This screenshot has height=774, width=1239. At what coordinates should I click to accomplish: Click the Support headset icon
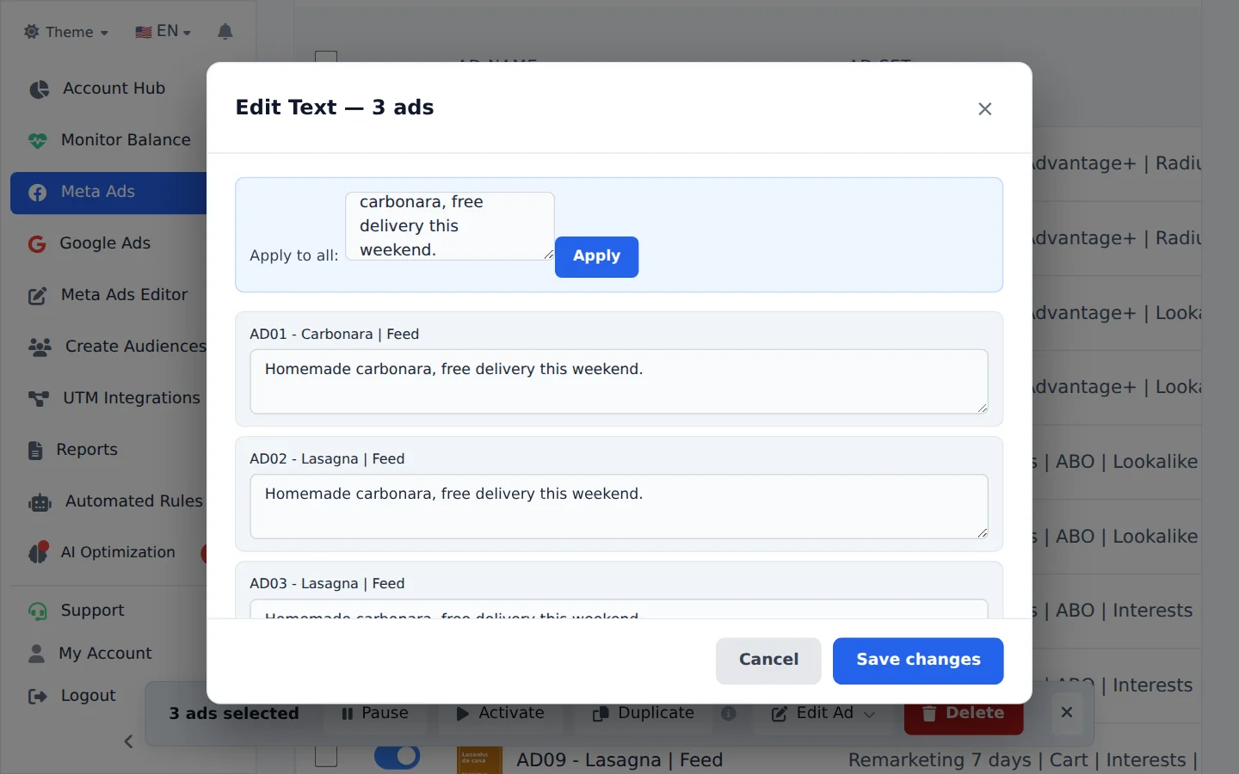[38, 611]
